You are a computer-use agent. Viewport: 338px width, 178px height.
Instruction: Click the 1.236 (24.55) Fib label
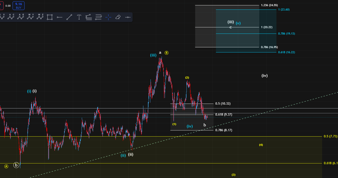pyautogui.click(x=270, y=5)
